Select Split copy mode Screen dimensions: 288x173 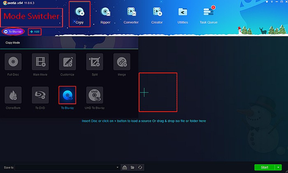click(x=95, y=65)
